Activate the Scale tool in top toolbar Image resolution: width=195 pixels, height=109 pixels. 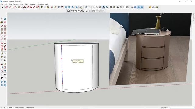tap(37, 7)
